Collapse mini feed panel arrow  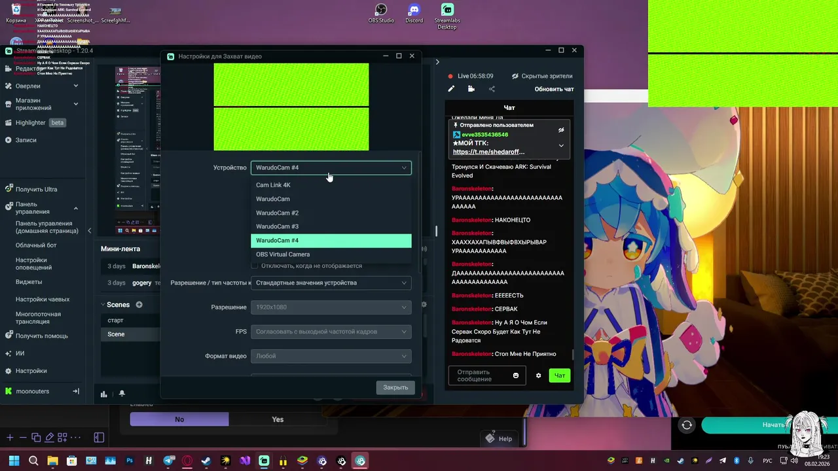pos(90,230)
